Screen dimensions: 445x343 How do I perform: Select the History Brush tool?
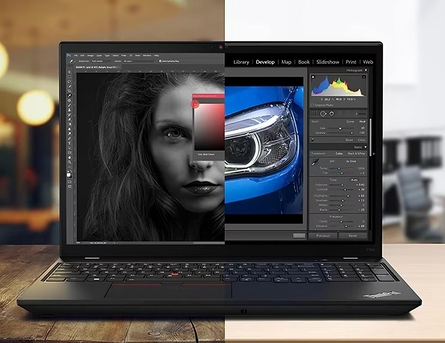(x=69, y=114)
